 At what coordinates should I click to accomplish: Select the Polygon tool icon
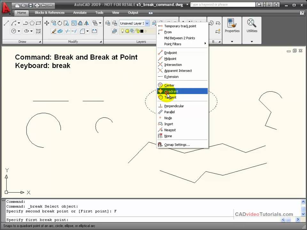click(32, 23)
